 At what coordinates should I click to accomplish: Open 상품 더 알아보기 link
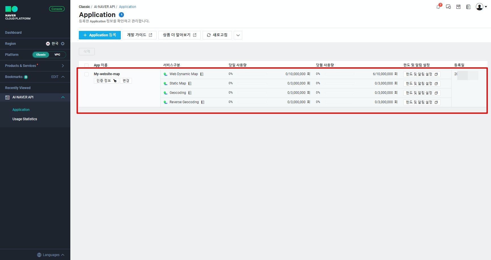[x=180, y=35]
